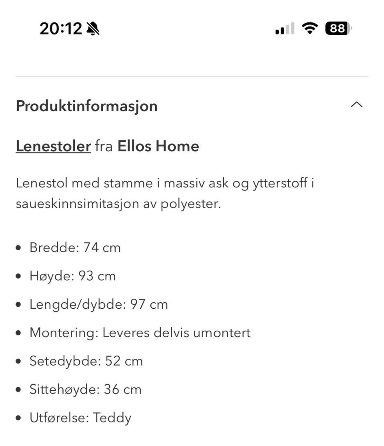The height and width of the screenshot is (446, 384).
Task: Tap the Produktinformasjon heading
Action: tap(87, 106)
